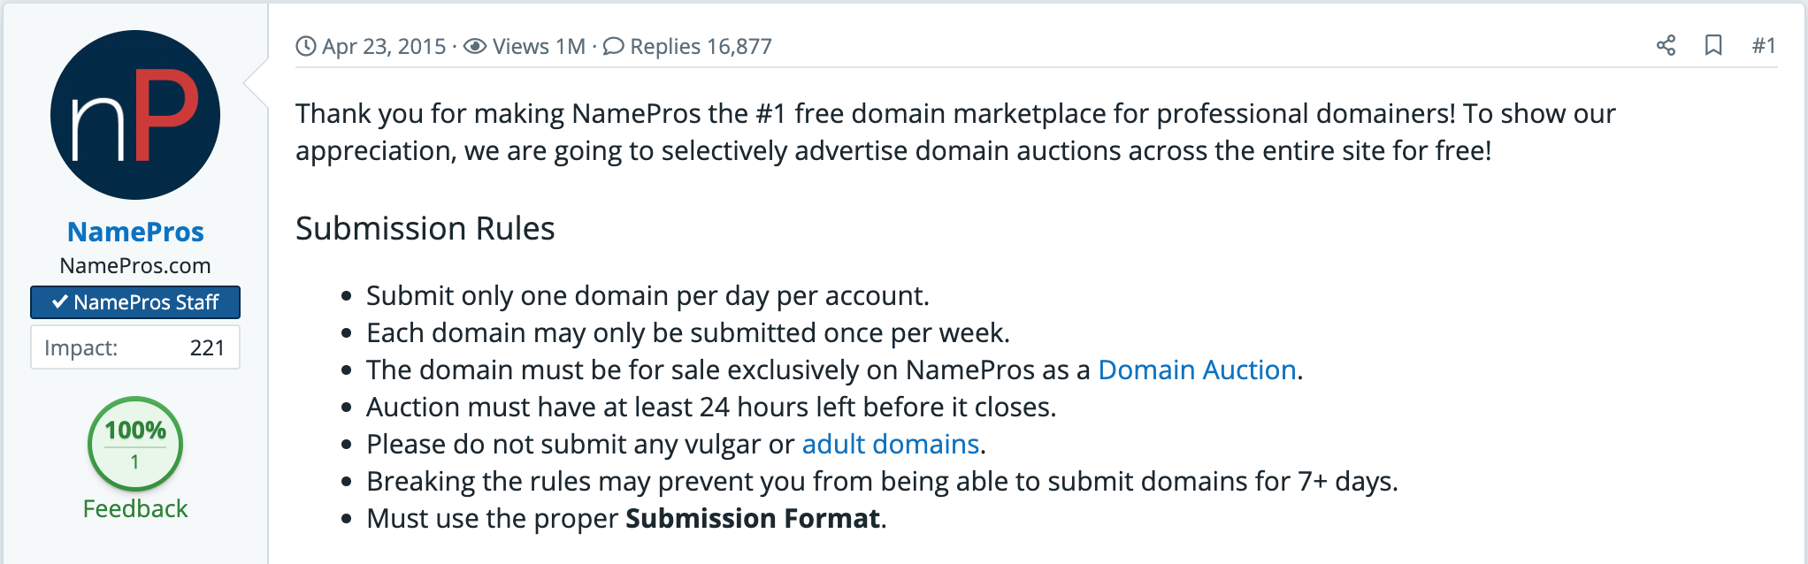This screenshot has height=564, width=1808.
Task: Open the #1 post permalink
Action: 1764,45
